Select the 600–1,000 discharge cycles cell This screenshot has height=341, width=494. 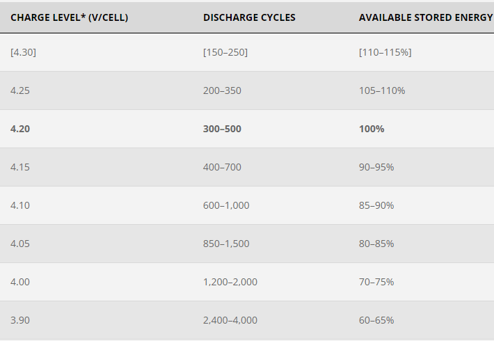pos(226,205)
